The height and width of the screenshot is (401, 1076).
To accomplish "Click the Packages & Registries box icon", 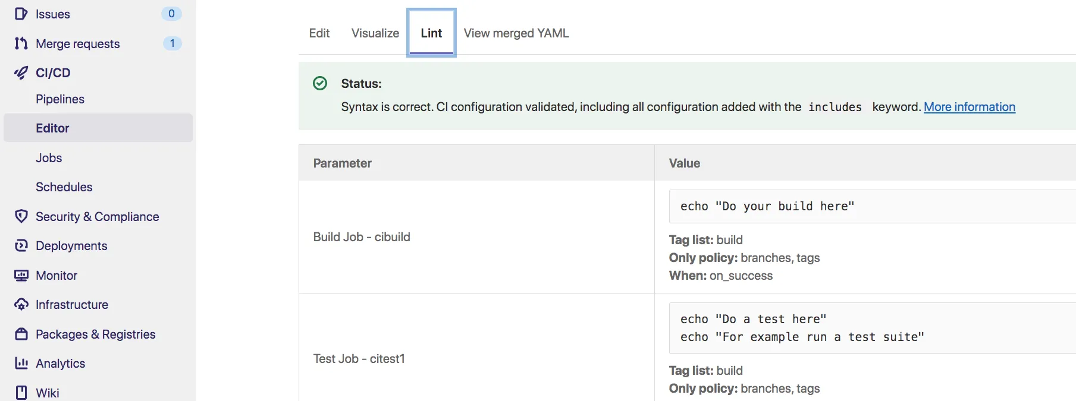I will (x=21, y=334).
